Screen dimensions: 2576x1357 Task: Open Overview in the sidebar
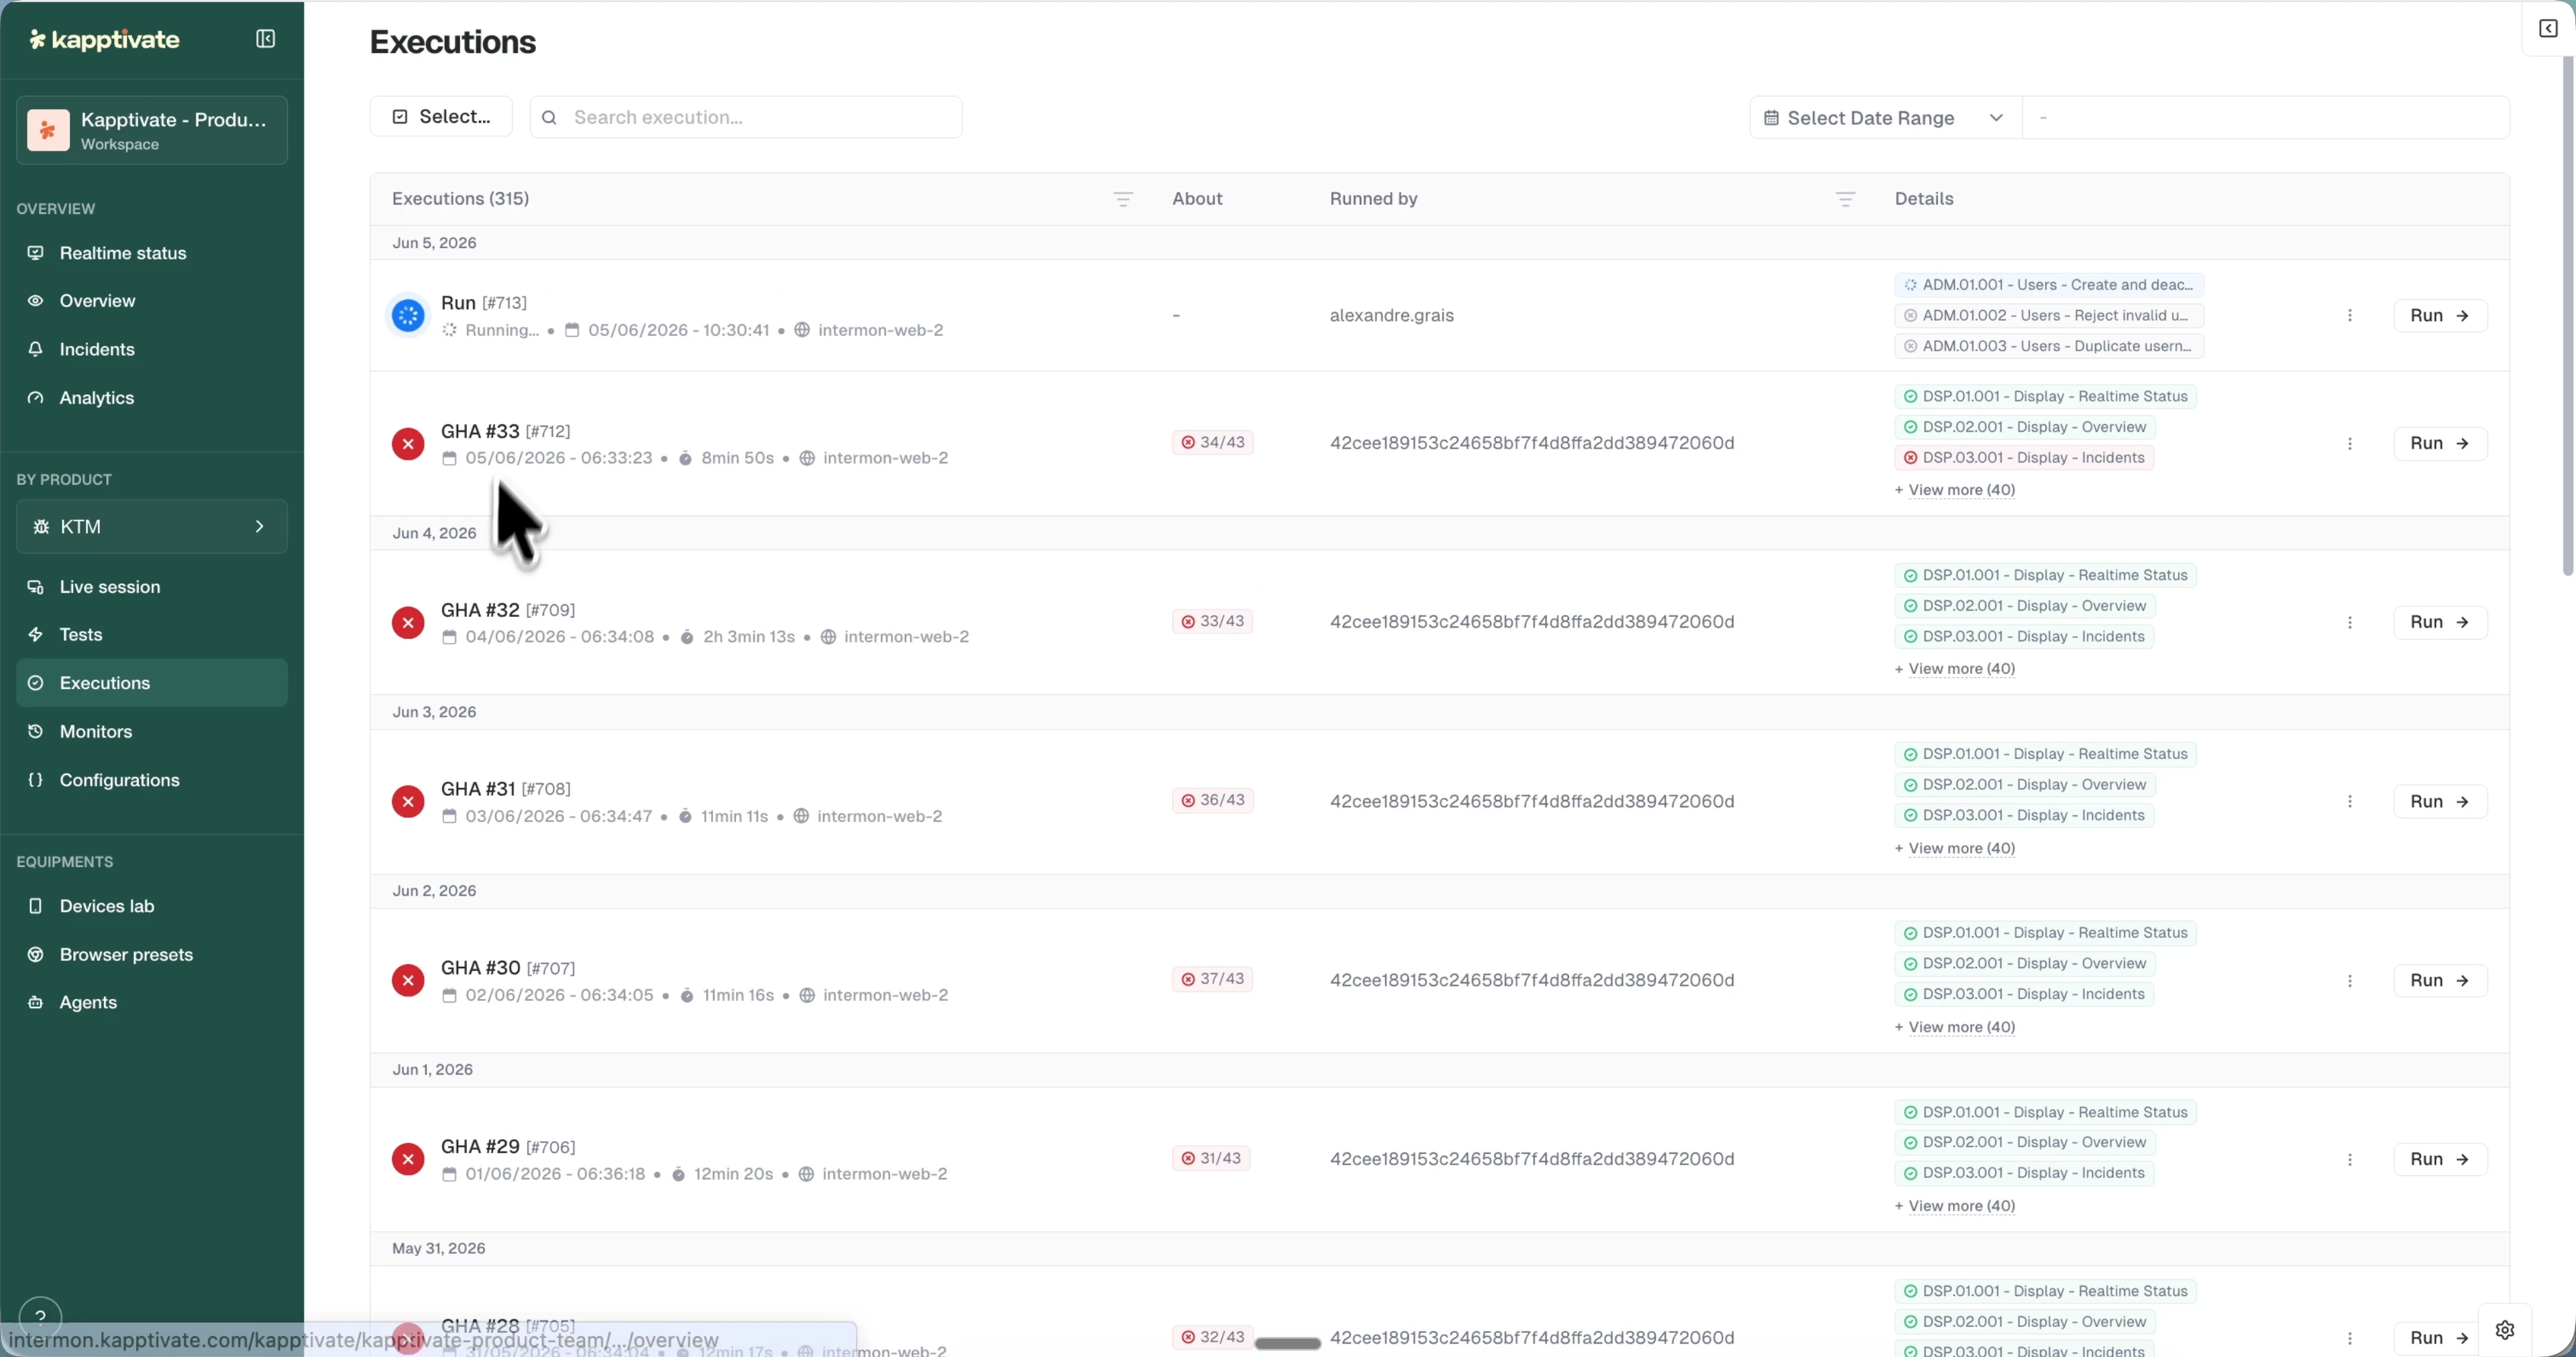(152, 301)
